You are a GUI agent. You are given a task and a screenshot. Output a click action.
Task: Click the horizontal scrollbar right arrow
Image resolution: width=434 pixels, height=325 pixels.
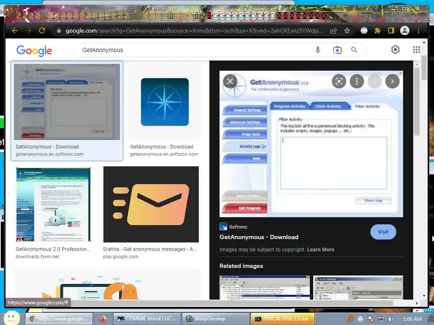click(417, 303)
